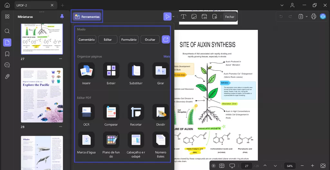Select the text tool icon
Viewport: 330px width, 170px height.
point(183,17)
